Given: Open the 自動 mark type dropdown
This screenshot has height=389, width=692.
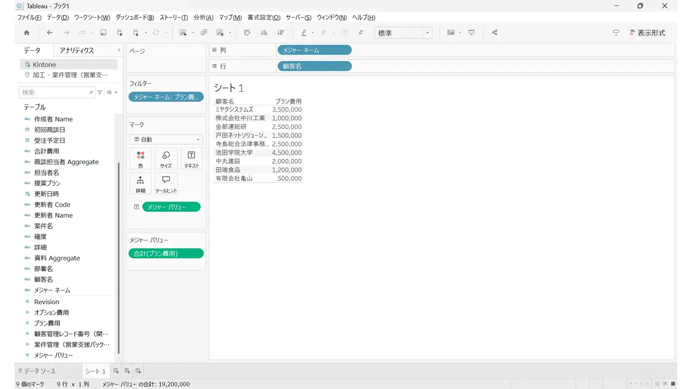Looking at the screenshot, I should tap(166, 139).
